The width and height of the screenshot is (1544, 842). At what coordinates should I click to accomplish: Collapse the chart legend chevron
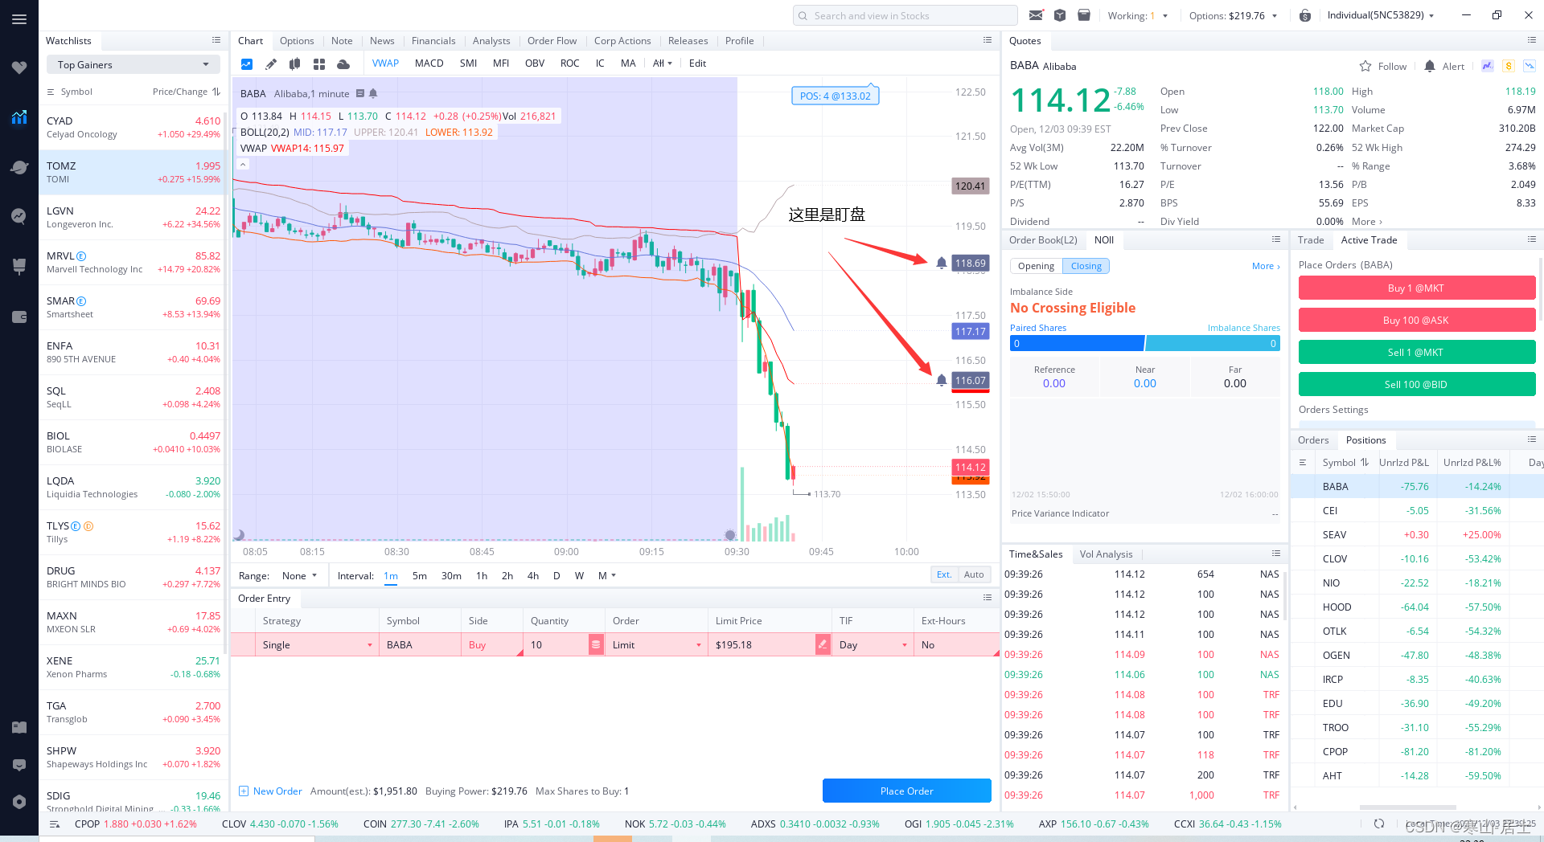[x=243, y=164]
